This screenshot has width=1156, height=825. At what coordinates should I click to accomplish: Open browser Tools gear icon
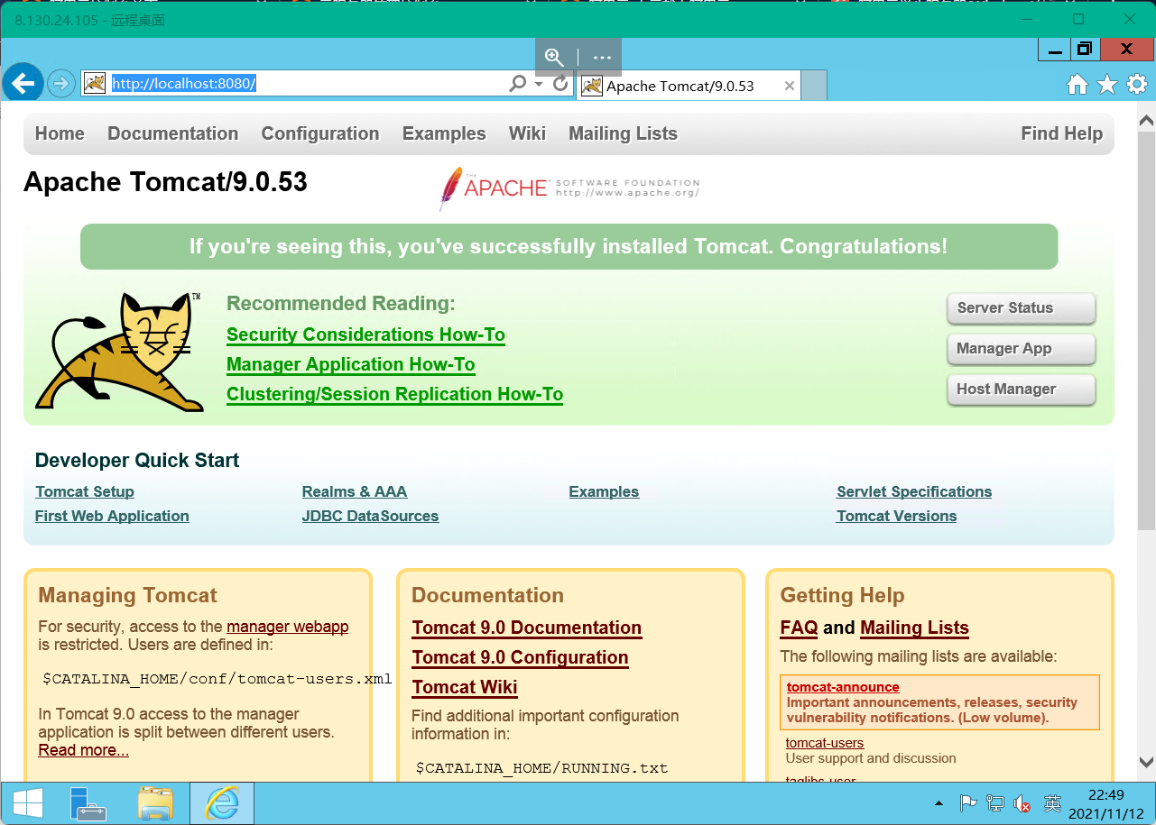[x=1137, y=85]
